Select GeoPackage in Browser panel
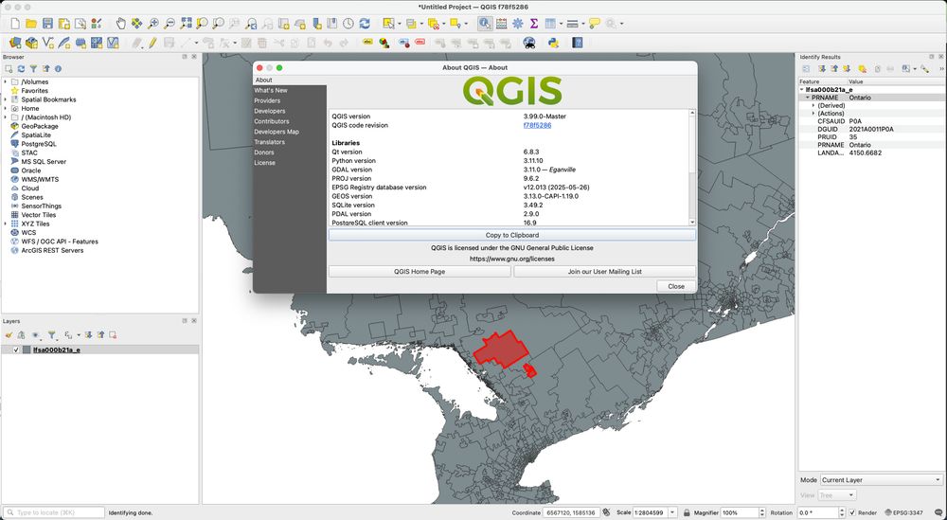 coord(39,126)
